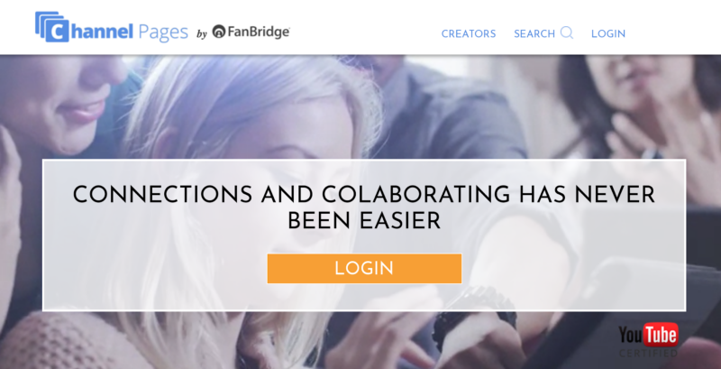Open the Login link in top navigation
The height and width of the screenshot is (369, 721).
[608, 33]
